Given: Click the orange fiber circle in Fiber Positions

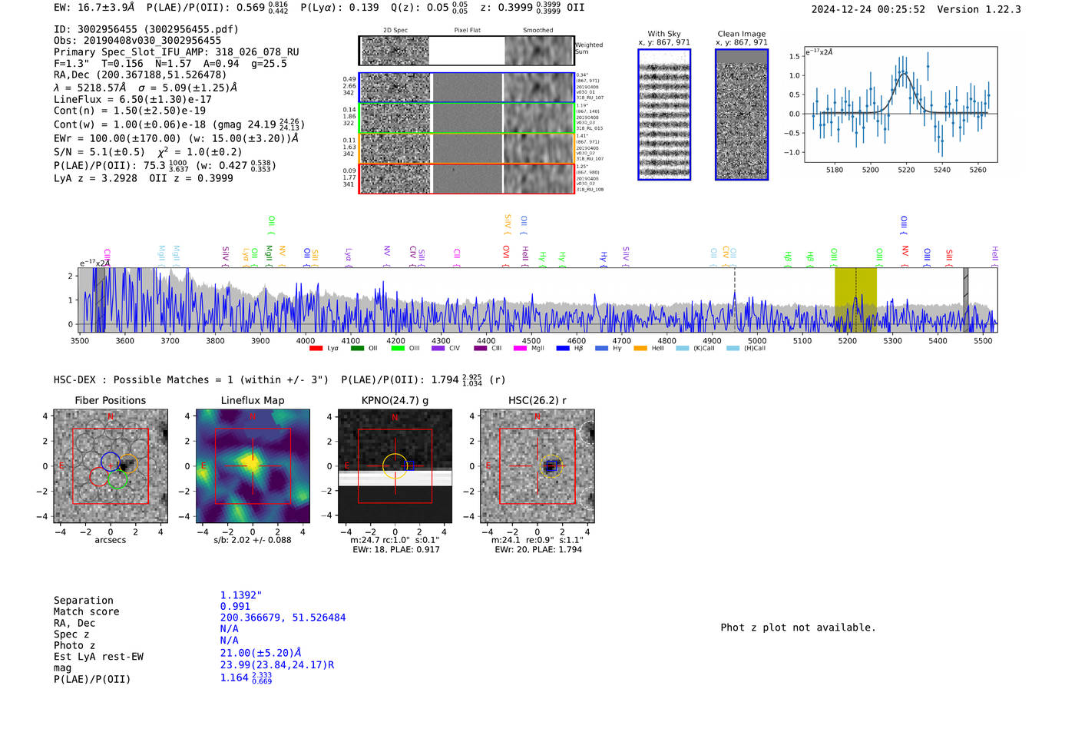Looking at the screenshot, I should pyautogui.click(x=128, y=464).
